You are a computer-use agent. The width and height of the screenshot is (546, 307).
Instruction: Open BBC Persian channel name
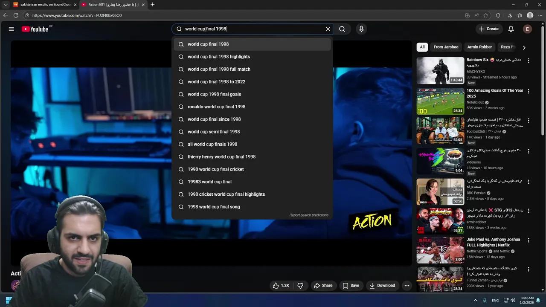point(476,193)
